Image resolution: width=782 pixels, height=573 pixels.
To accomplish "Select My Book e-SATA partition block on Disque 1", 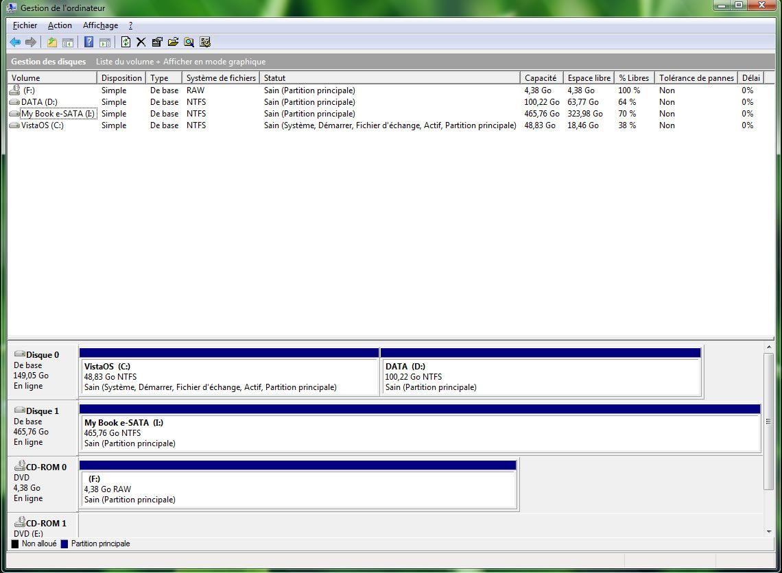I will pyautogui.click(x=420, y=428).
